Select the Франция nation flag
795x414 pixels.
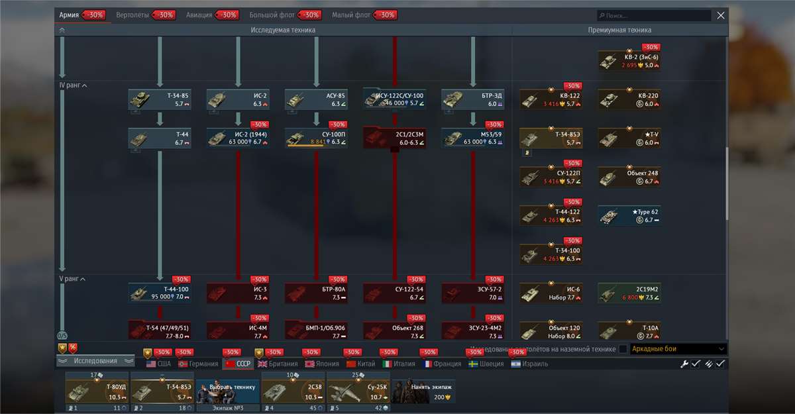pos(443,364)
